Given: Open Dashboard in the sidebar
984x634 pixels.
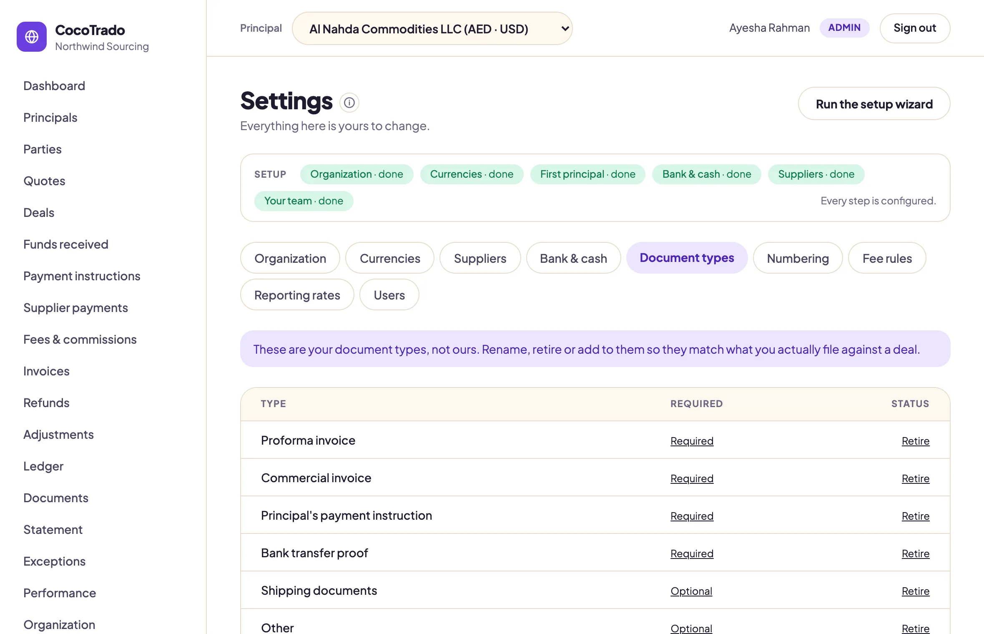Looking at the screenshot, I should click(54, 86).
